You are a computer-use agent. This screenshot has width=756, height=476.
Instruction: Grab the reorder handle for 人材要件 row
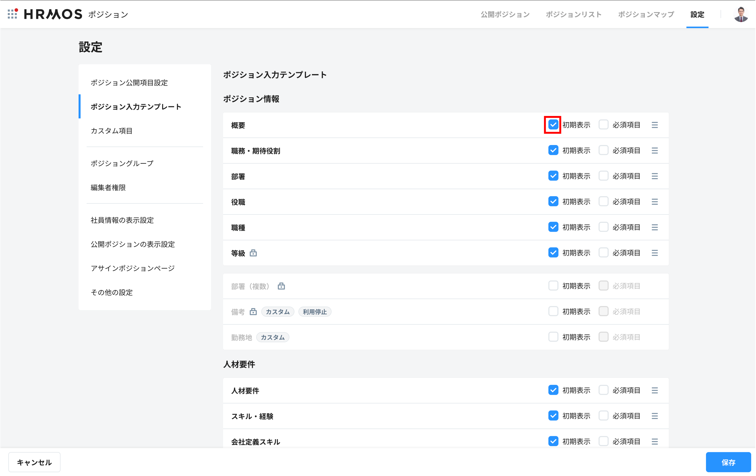coord(655,391)
